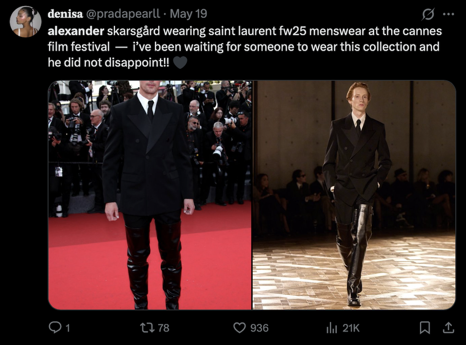
Task: Click the 21K views count
Action: coord(351,328)
